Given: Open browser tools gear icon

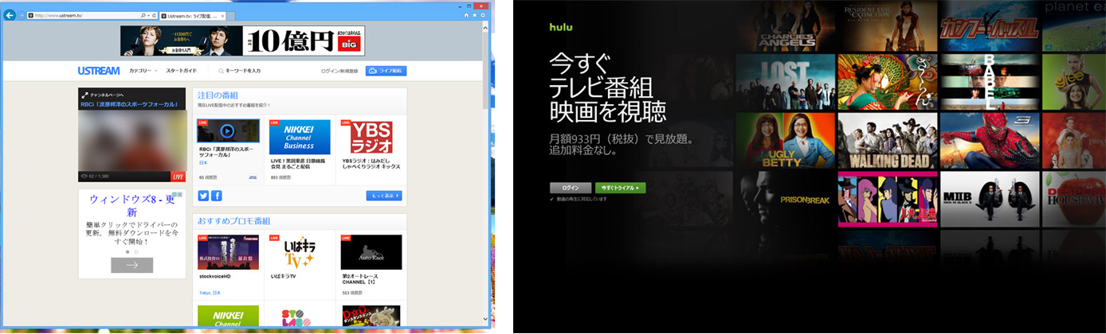Looking at the screenshot, I should point(483,15).
